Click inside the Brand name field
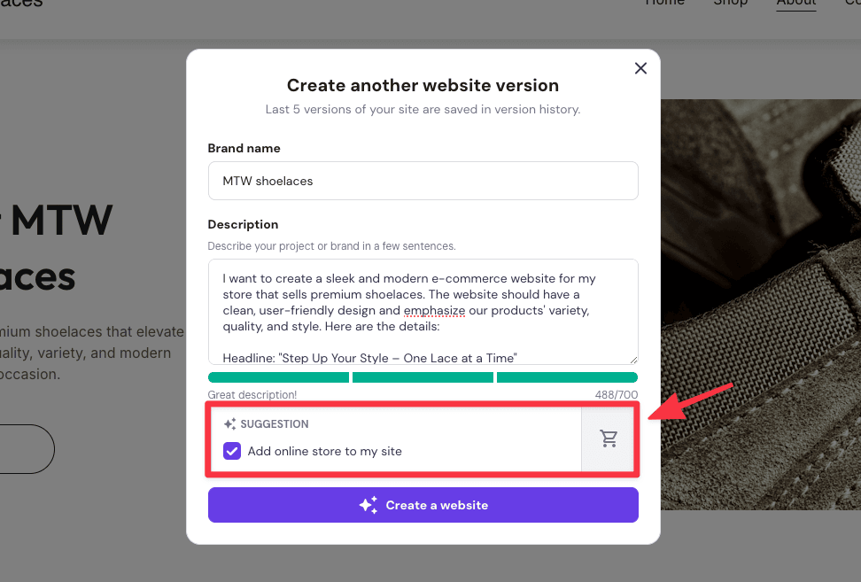This screenshot has height=582, width=861. click(423, 180)
